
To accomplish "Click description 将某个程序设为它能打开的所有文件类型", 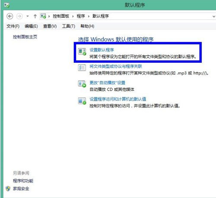I will click(x=143, y=57).
